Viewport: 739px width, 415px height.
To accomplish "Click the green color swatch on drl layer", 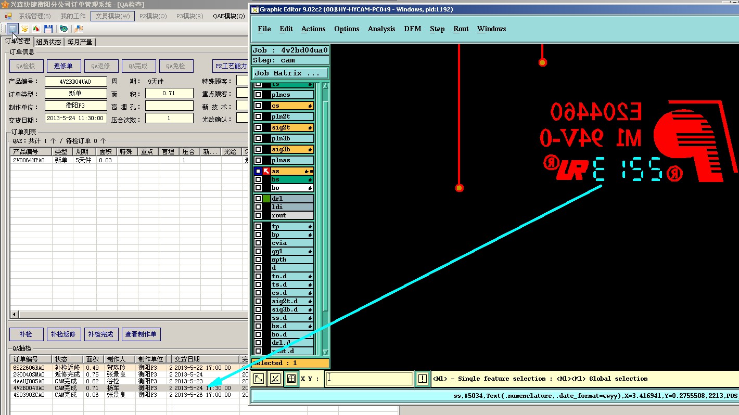I will (266, 199).
